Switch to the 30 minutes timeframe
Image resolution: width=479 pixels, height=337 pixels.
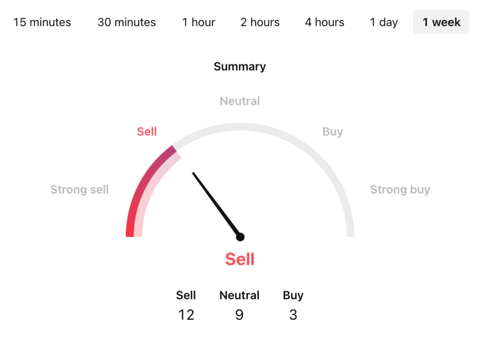click(127, 22)
